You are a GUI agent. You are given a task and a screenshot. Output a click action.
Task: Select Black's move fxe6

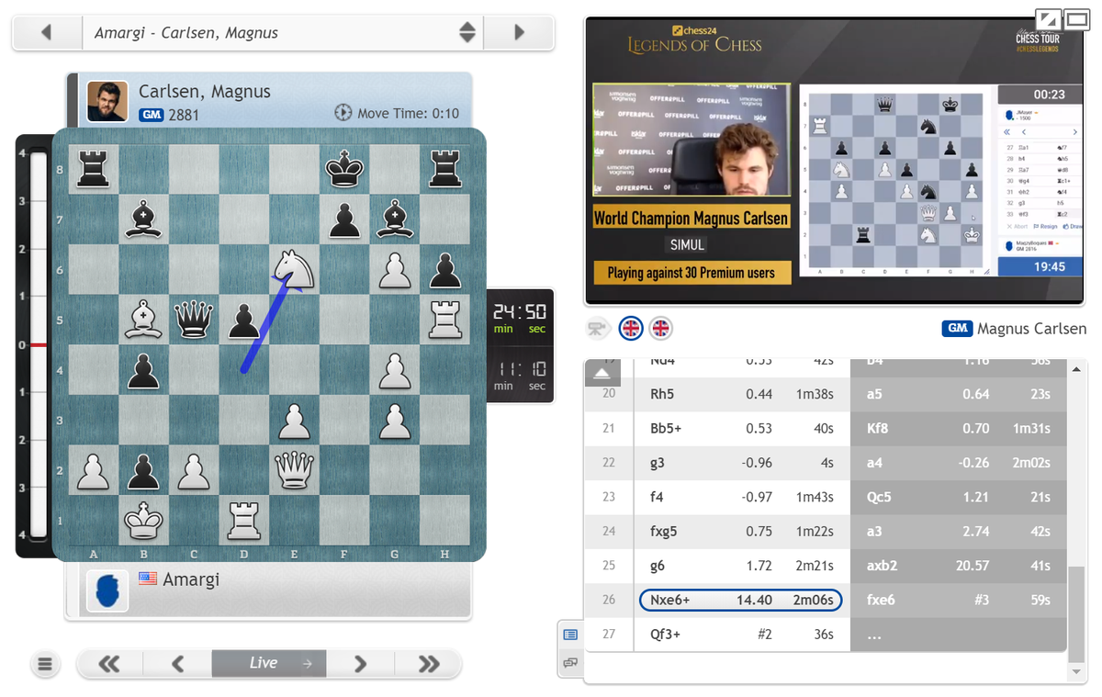958,600
